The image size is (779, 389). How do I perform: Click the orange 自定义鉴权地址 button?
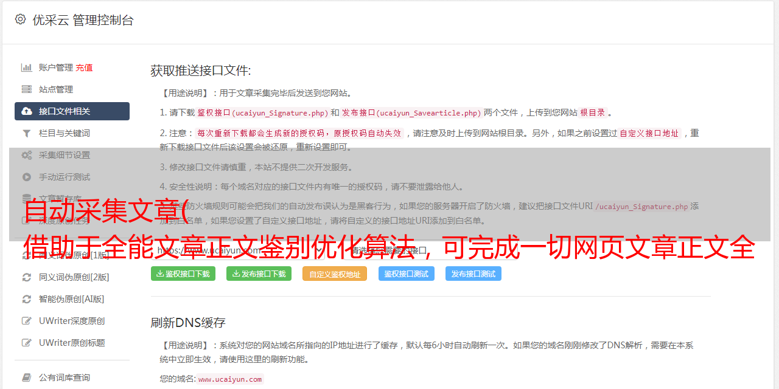[x=335, y=274]
